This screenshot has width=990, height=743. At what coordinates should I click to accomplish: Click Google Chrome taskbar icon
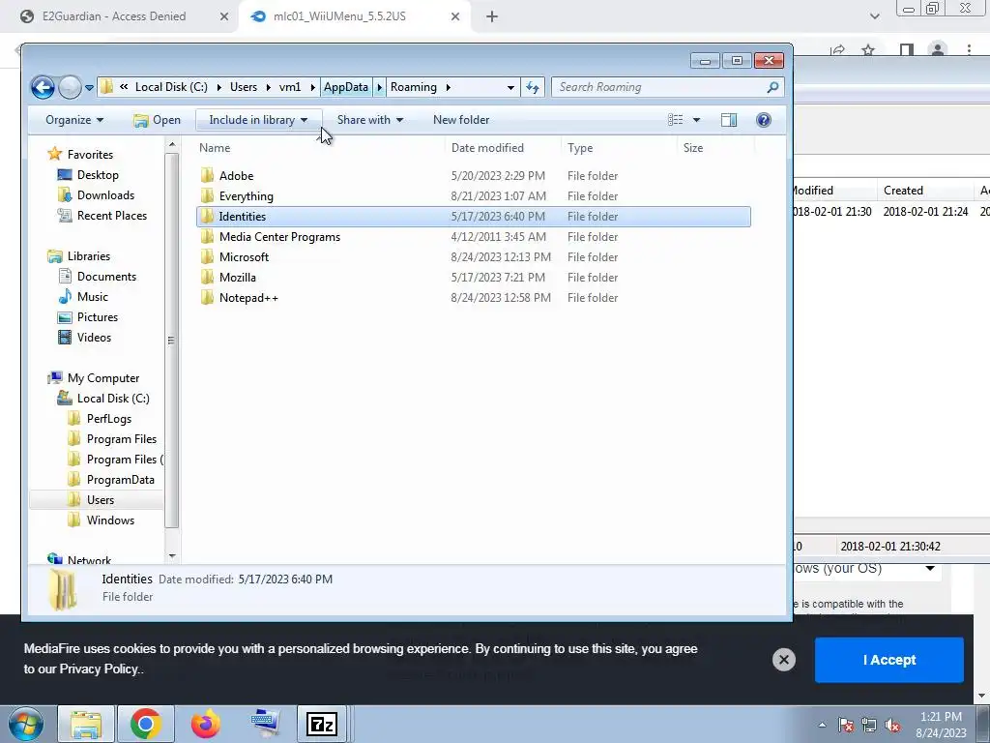146,724
